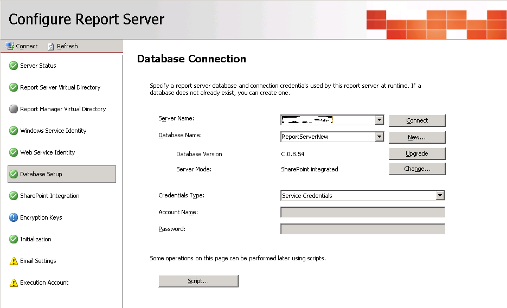The image size is (507, 308).
Task: Click the database version value C.0.8.54
Action: (293, 154)
